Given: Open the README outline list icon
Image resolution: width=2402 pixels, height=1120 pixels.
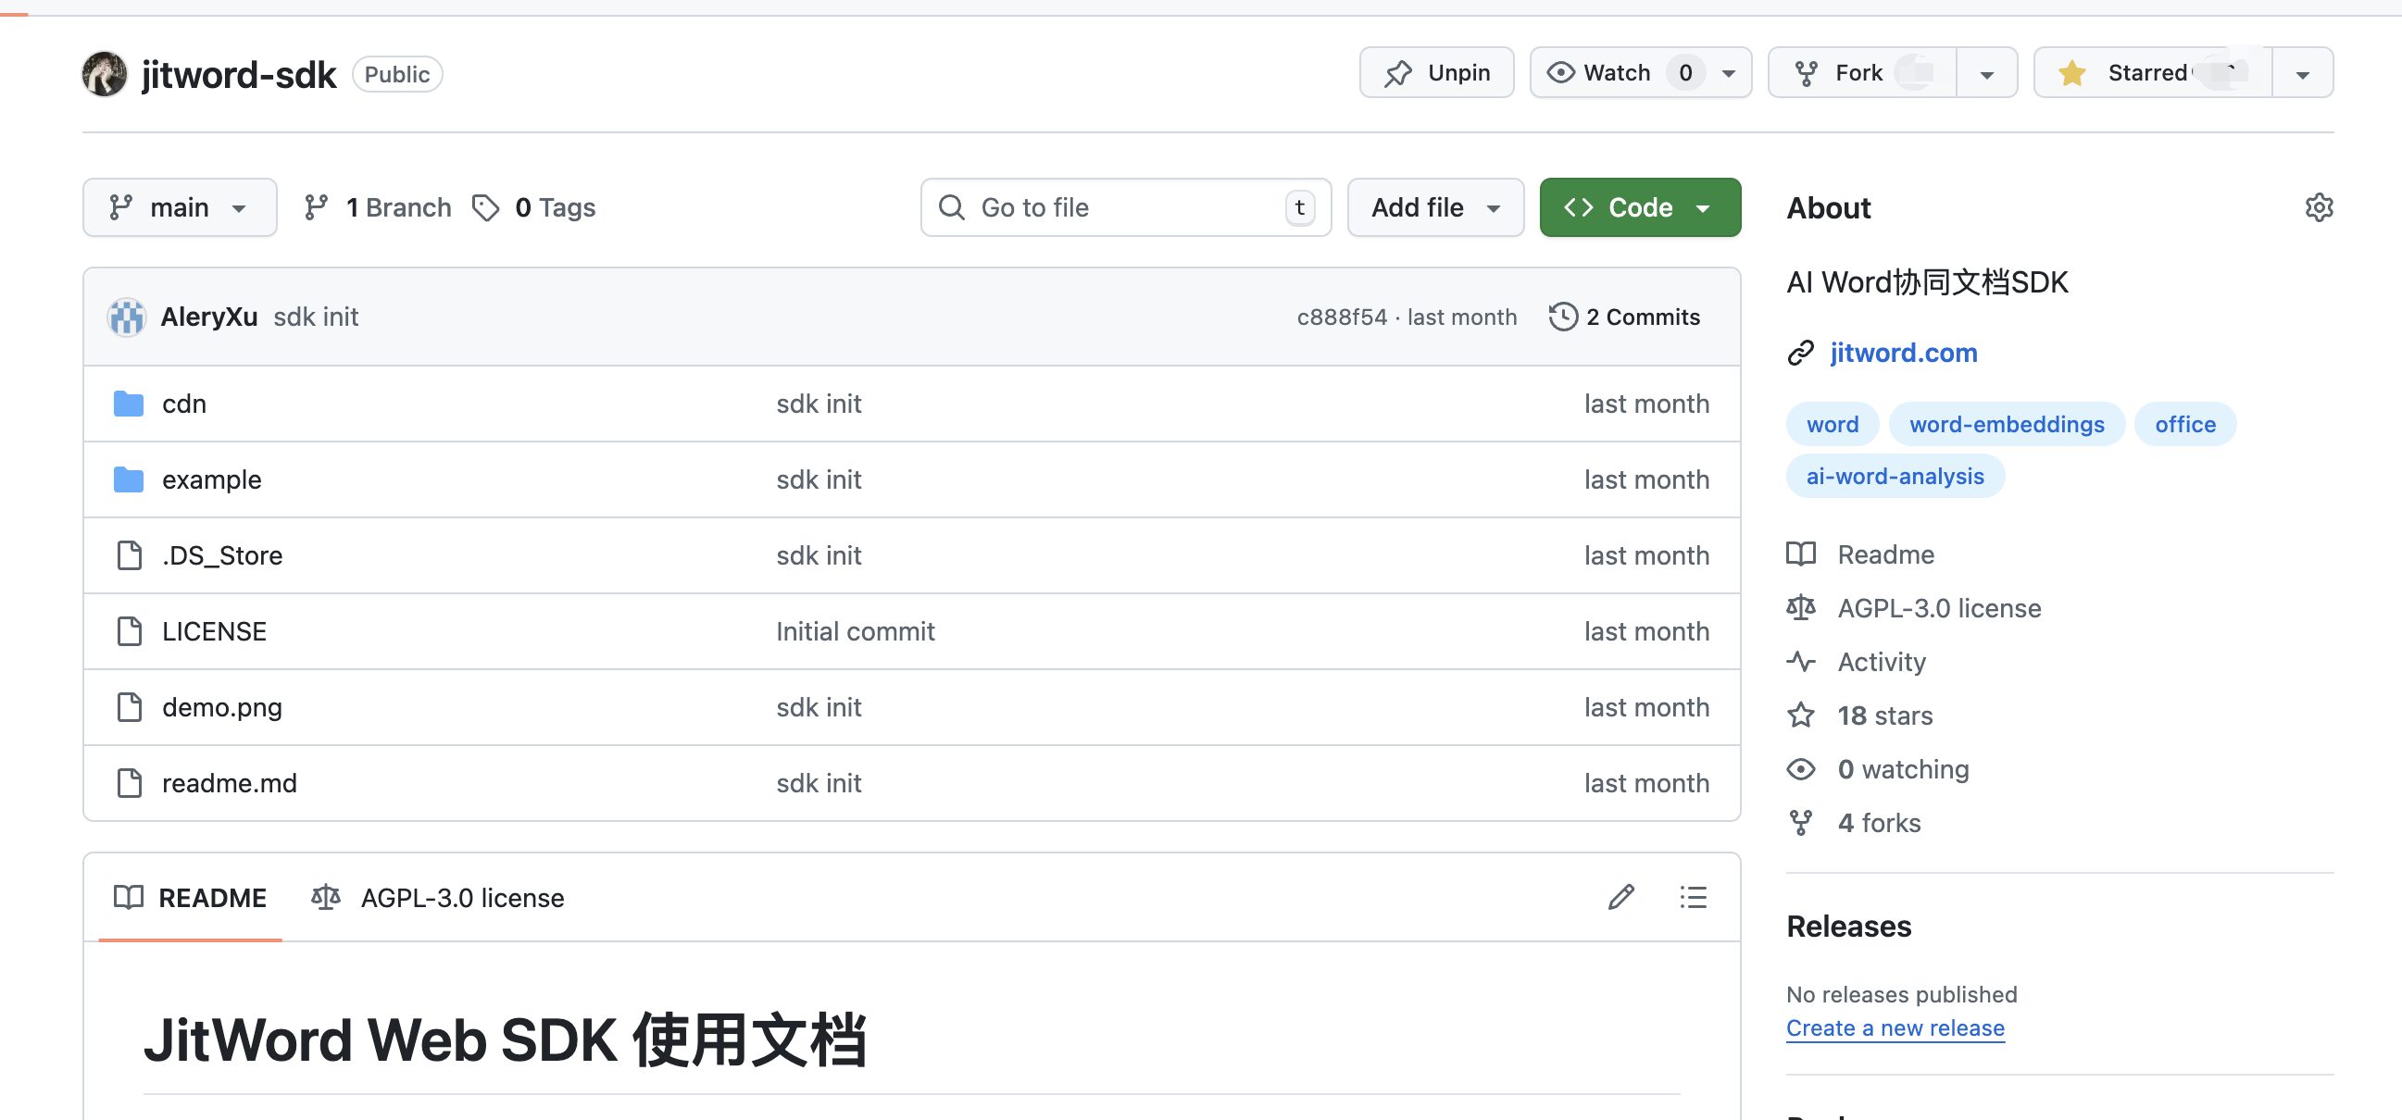Looking at the screenshot, I should (1693, 896).
